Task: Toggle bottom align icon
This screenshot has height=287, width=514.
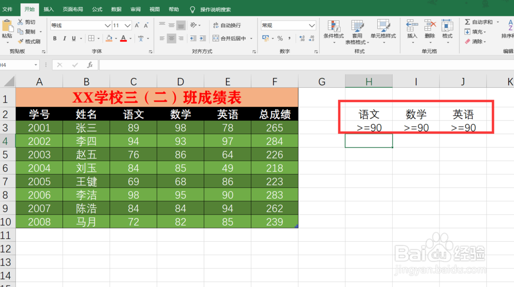Action: point(181,25)
